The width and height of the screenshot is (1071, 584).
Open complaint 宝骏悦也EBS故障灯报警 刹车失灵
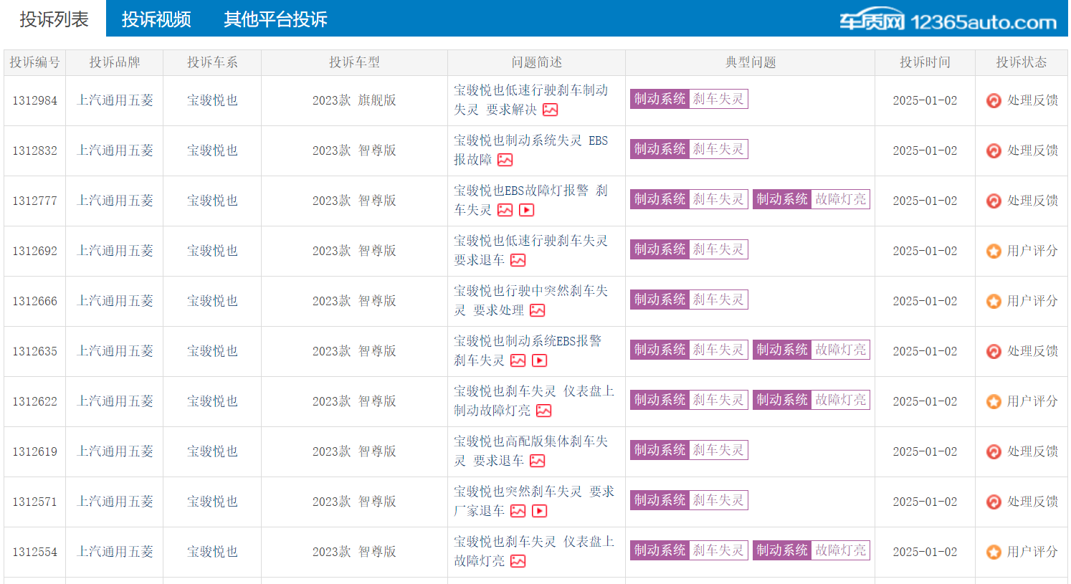point(530,200)
